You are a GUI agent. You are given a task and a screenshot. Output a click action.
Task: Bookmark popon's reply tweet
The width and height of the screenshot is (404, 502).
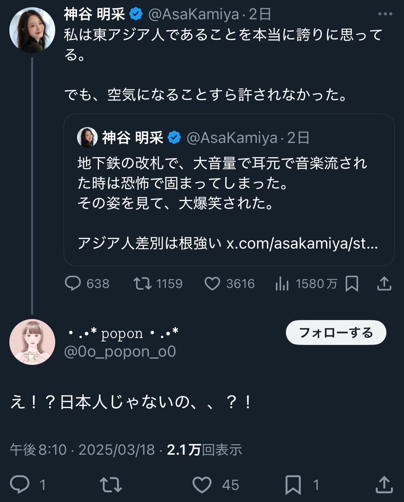(293, 484)
